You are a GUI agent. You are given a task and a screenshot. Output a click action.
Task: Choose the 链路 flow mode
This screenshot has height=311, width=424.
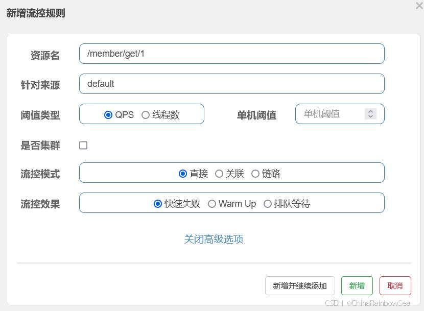click(x=255, y=174)
